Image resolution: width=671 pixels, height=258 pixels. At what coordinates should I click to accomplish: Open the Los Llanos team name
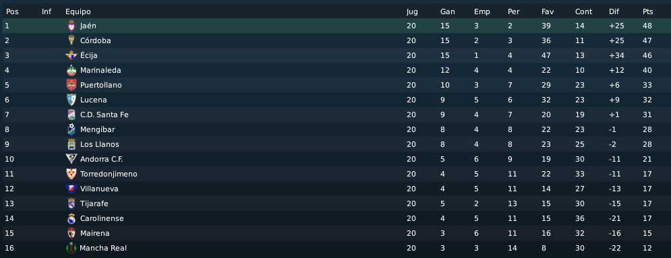click(x=99, y=144)
